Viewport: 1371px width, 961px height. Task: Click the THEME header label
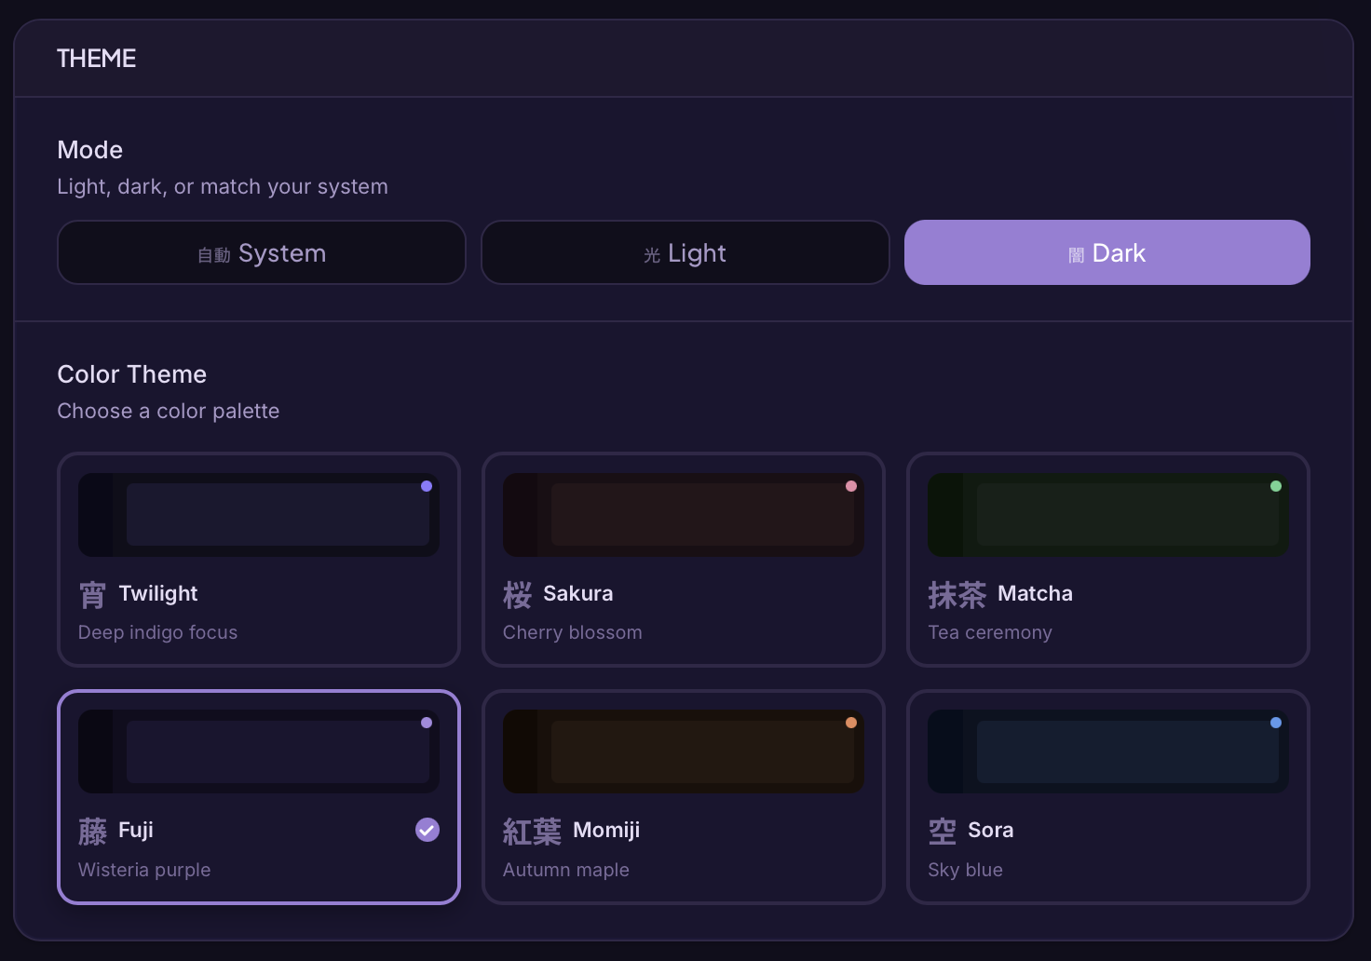pos(96,58)
